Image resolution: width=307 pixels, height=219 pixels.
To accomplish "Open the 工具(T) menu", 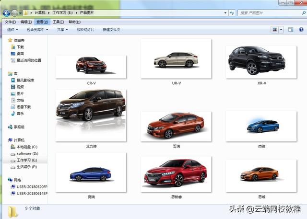I will point(58,22).
